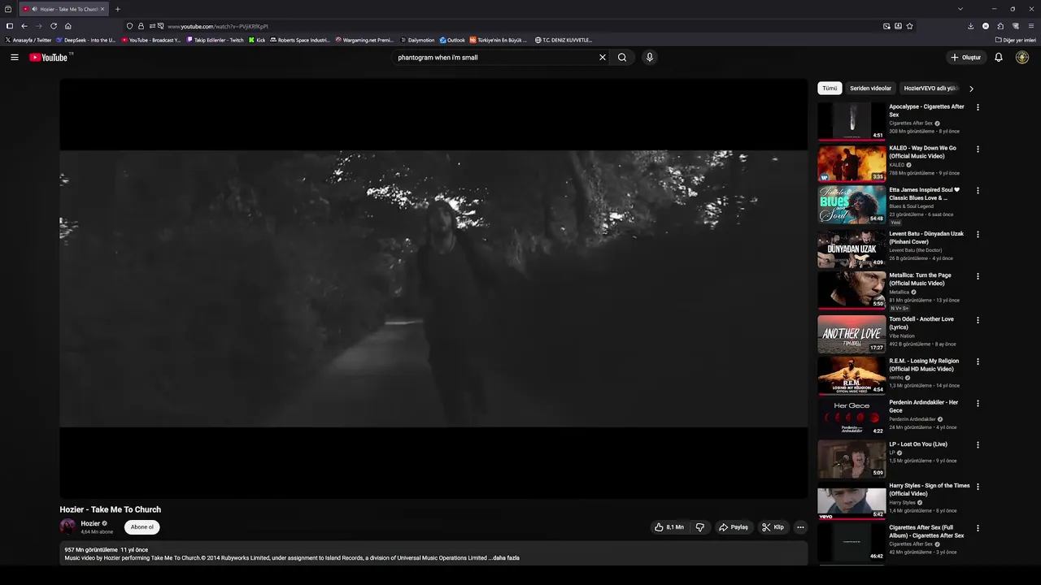Select the HozierVEVO adlı chip
Viewport: 1041px width, 585px height.
pyautogui.click(x=930, y=88)
